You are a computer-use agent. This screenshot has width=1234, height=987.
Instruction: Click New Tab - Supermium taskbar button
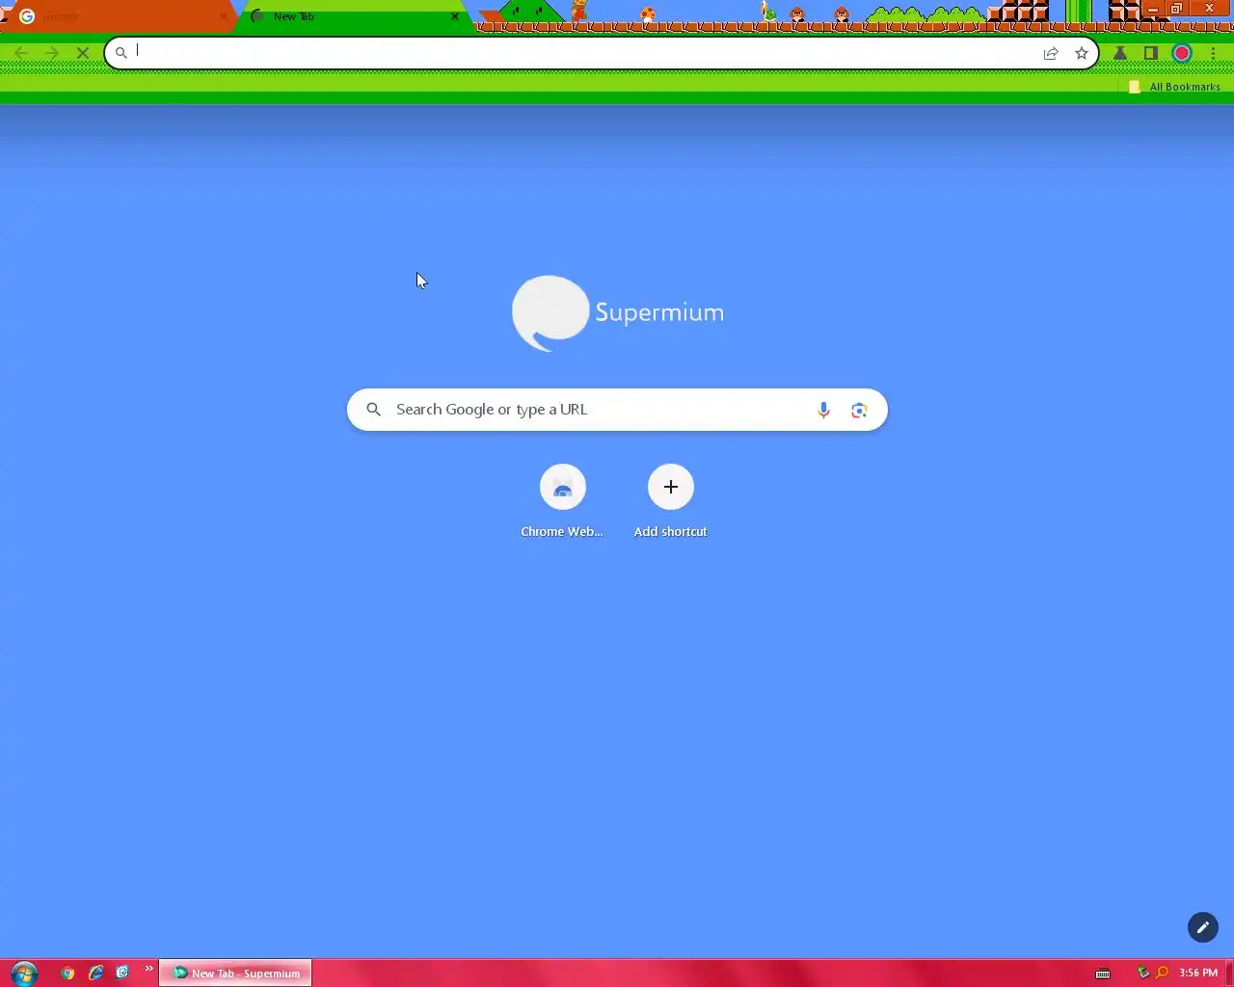click(235, 973)
